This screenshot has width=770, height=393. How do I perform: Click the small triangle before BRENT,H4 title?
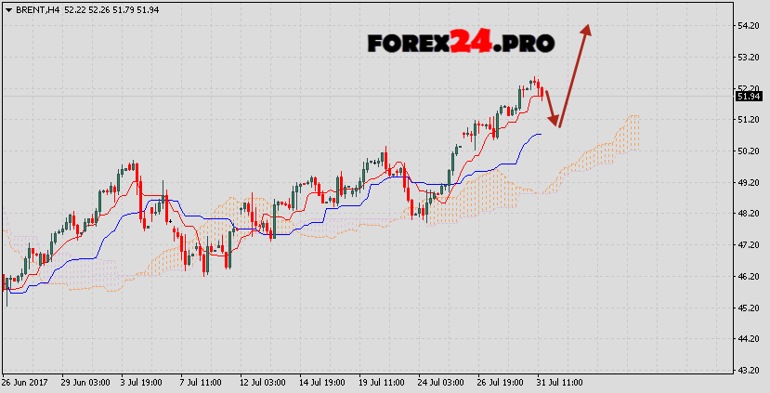tap(8, 8)
